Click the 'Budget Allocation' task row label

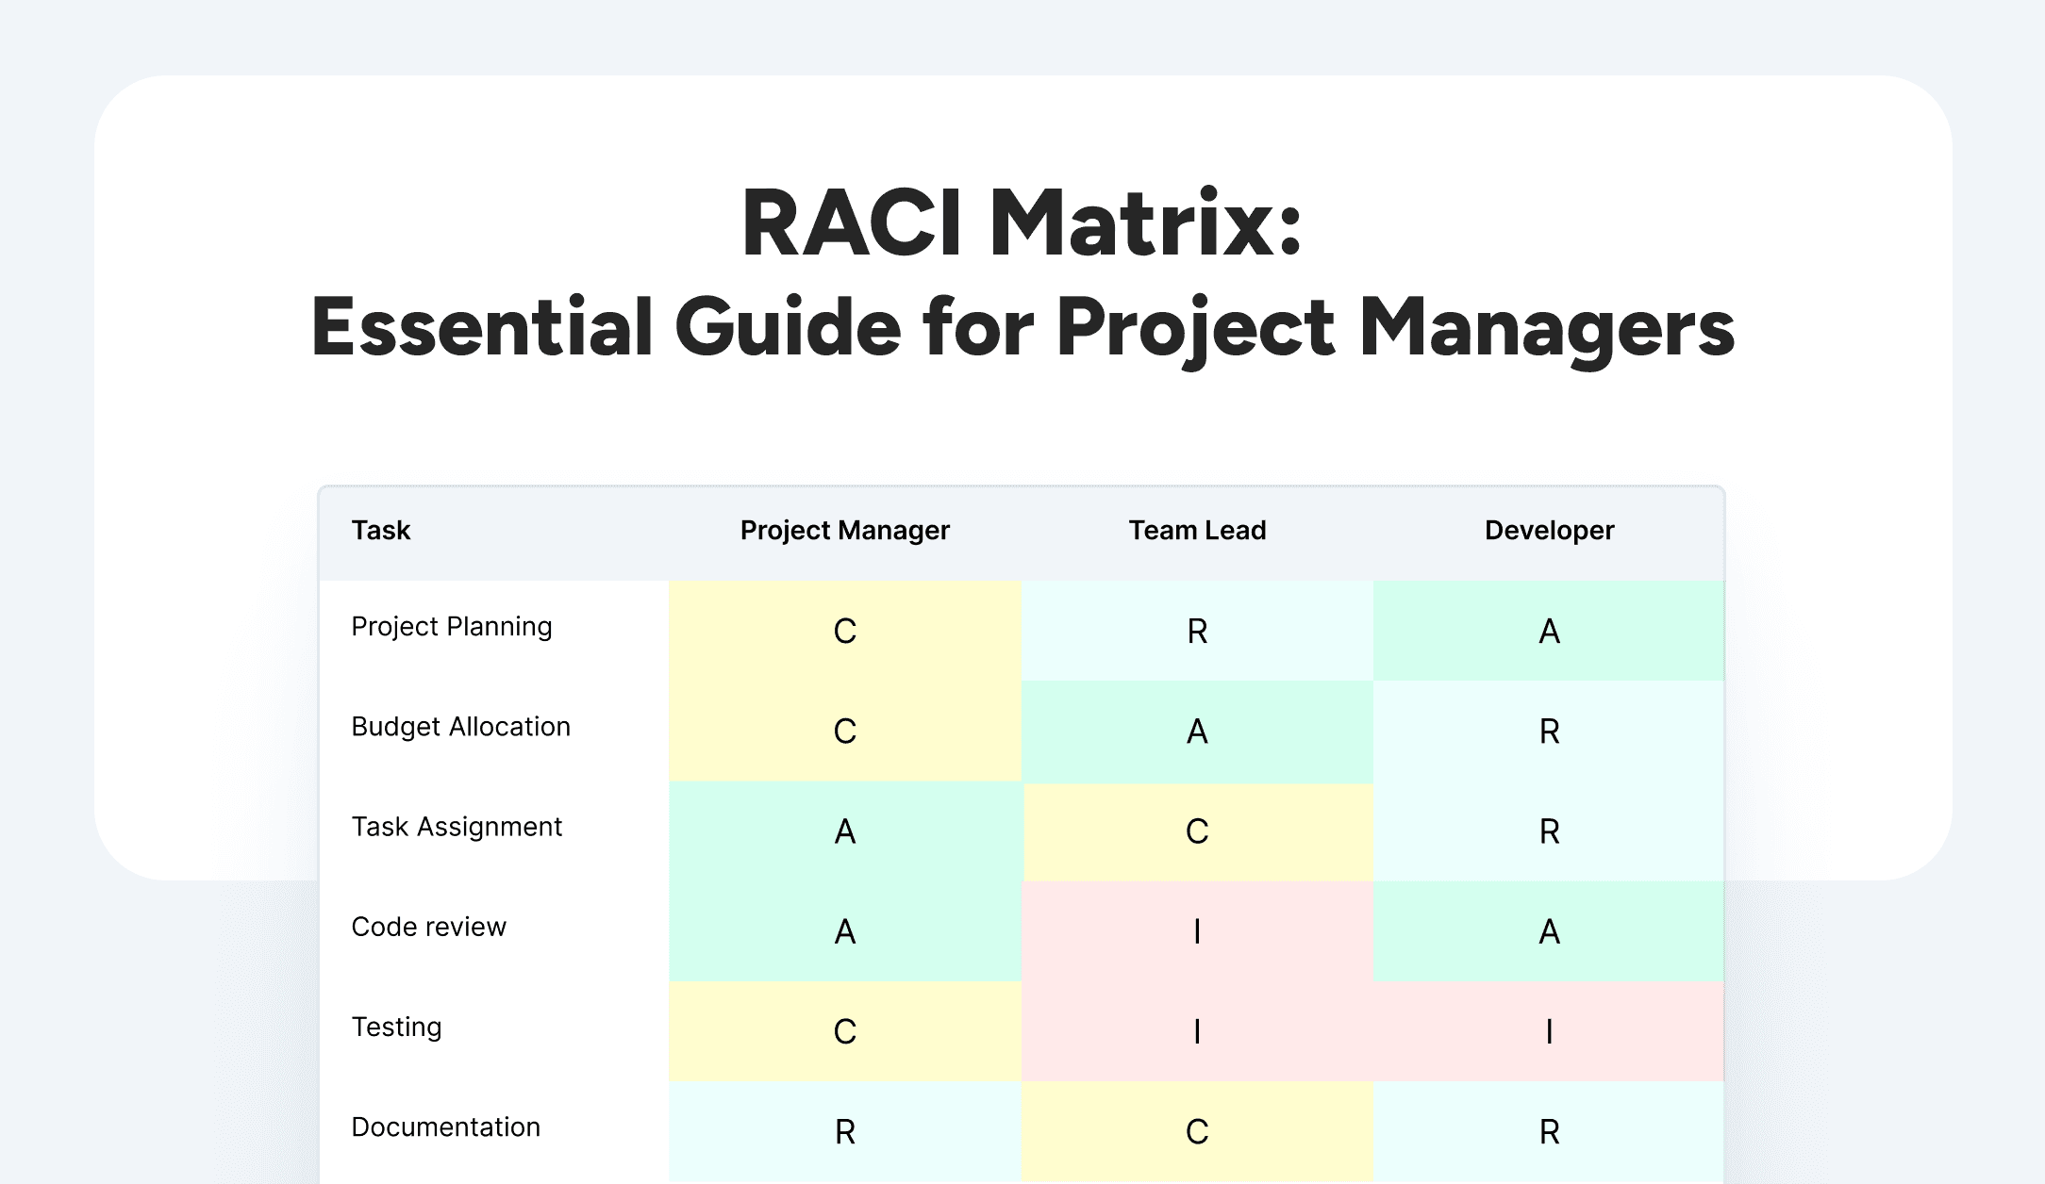click(461, 727)
